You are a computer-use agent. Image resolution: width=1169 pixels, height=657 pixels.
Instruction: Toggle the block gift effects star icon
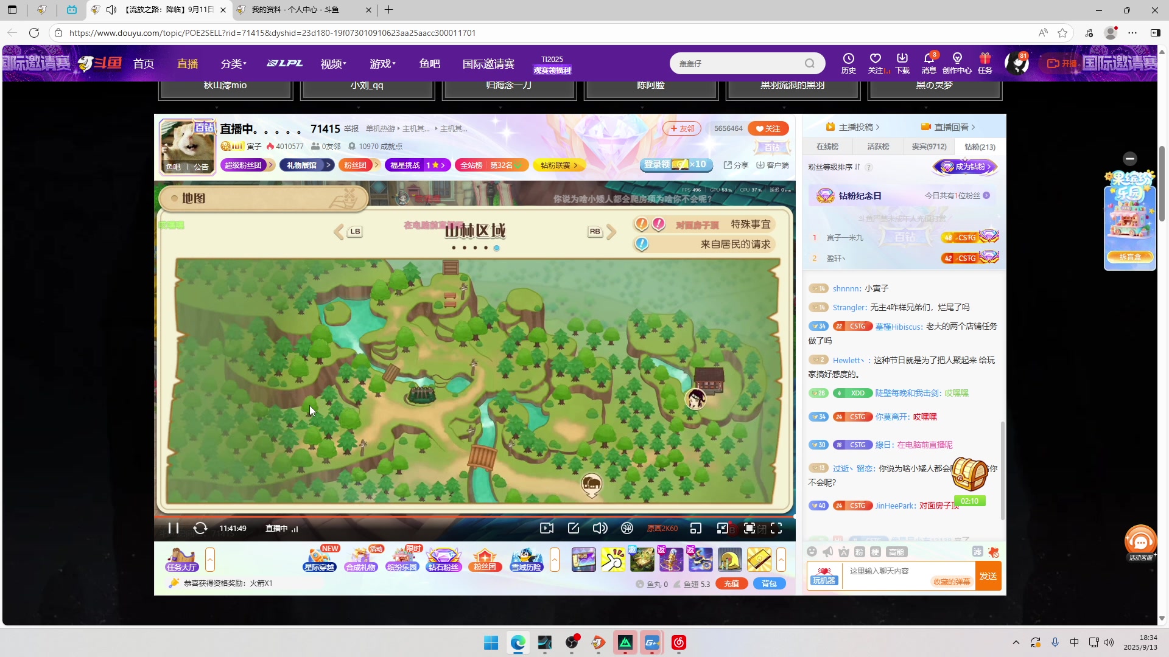point(994,552)
